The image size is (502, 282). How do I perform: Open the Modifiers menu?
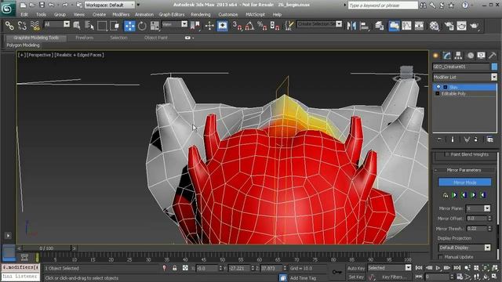(x=121, y=14)
